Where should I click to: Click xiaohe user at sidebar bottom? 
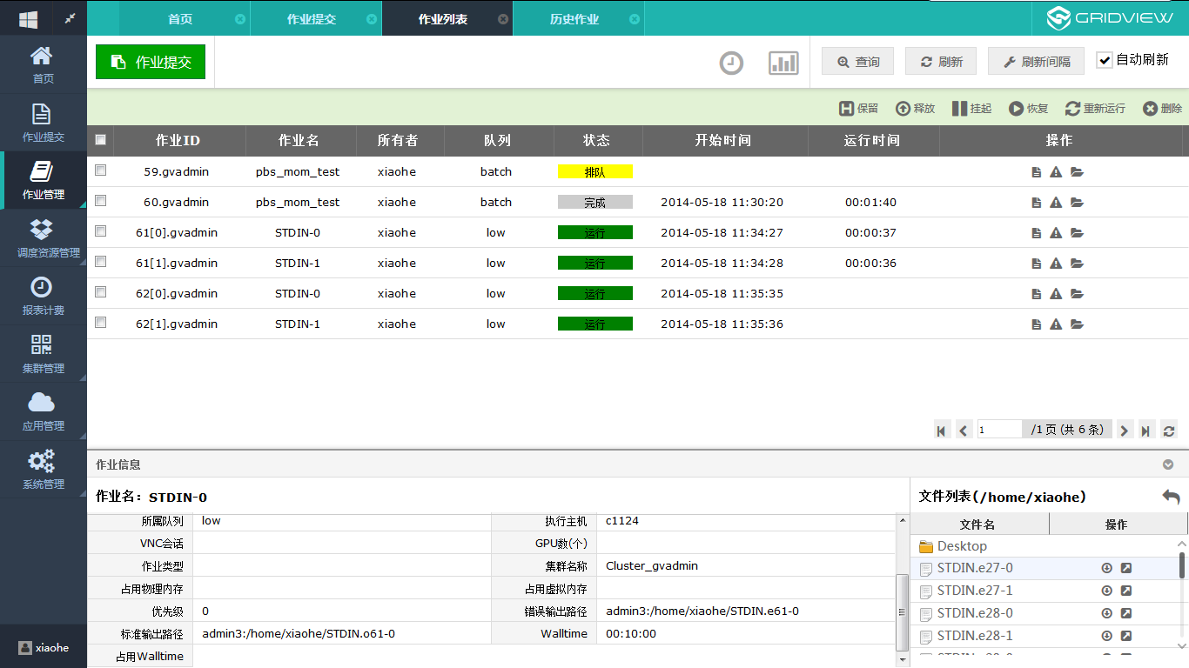(x=44, y=647)
